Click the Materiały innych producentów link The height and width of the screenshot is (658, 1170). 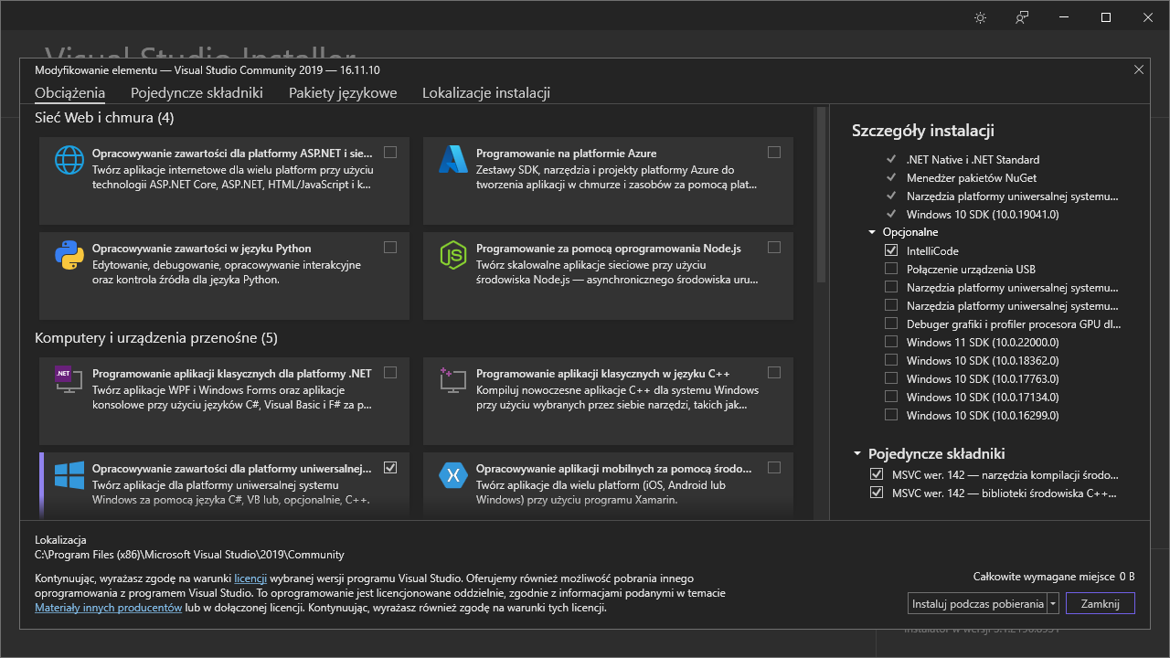tap(108, 606)
